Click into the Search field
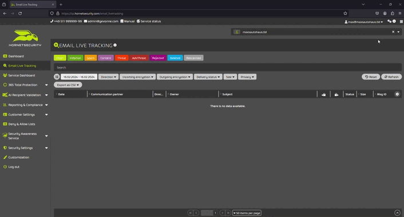 click(228, 67)
